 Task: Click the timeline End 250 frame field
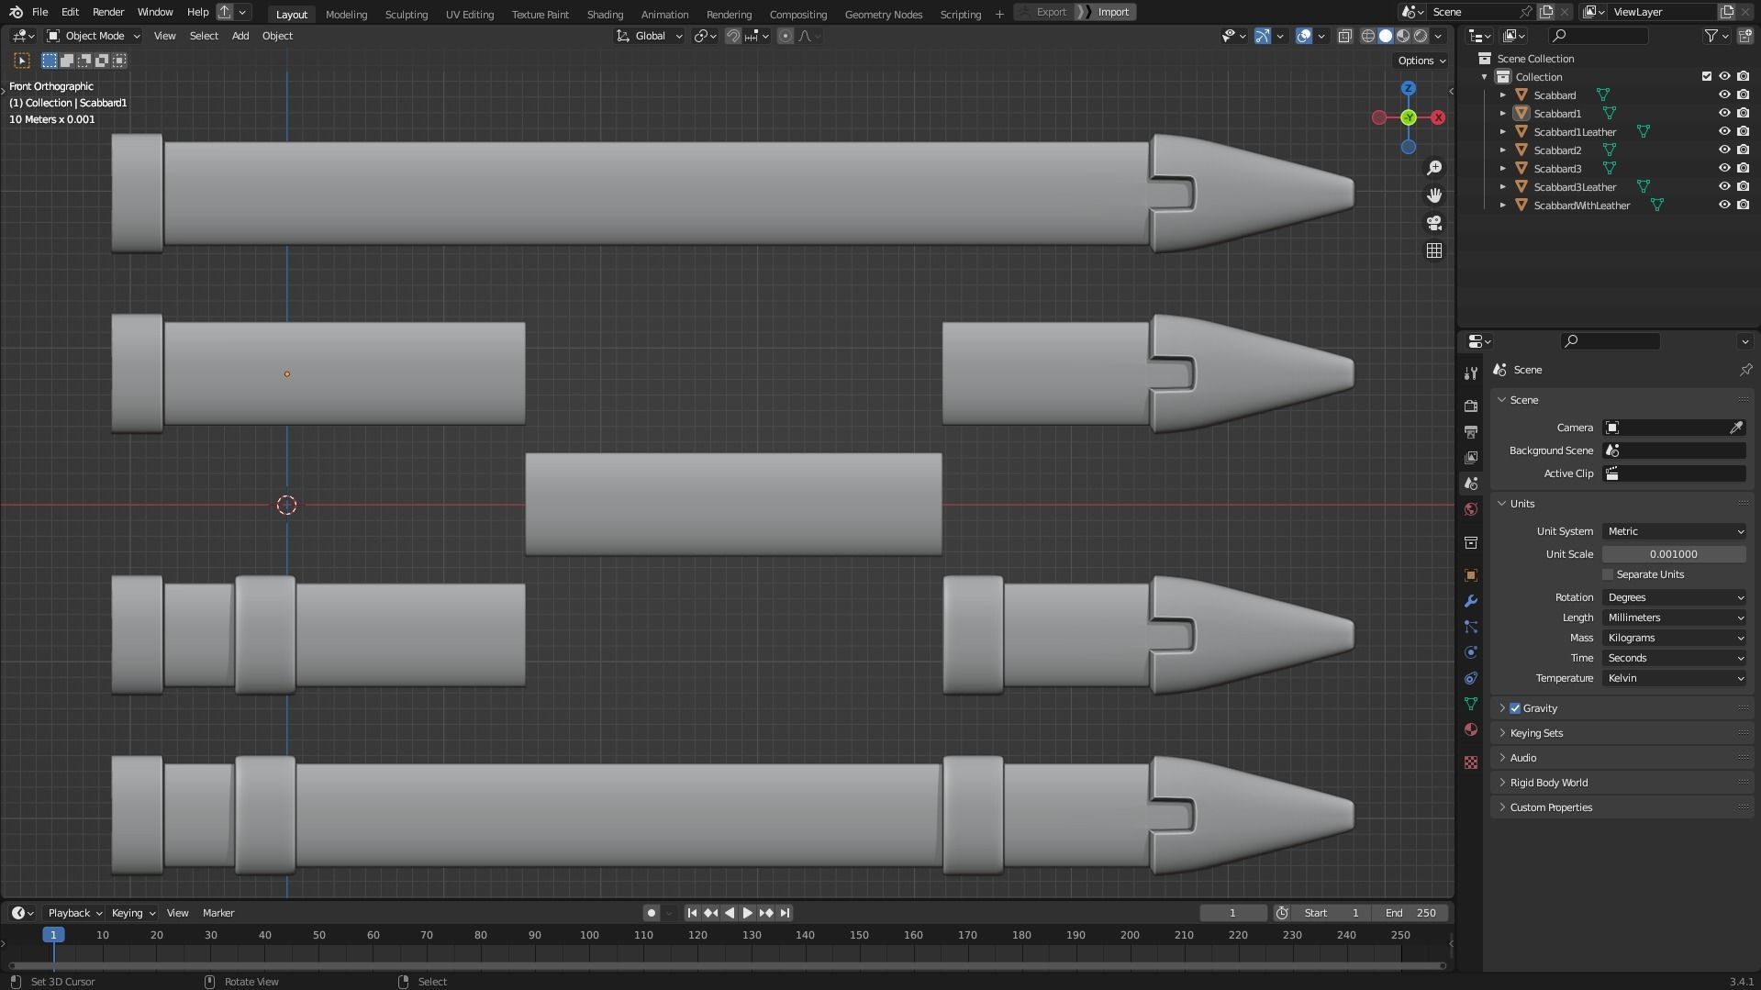click(x=1411, y=913)
